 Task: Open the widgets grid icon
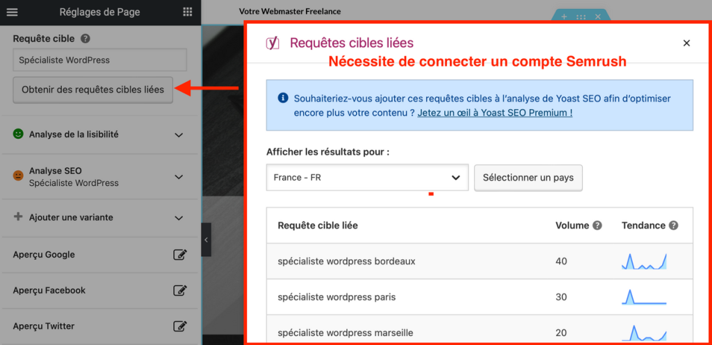[187, 12]
